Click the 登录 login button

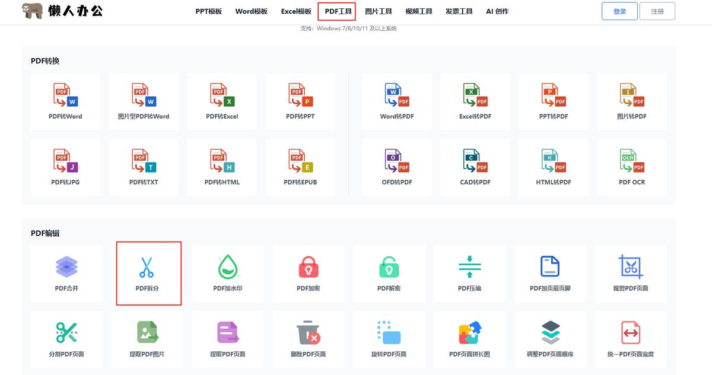click(x=619, y=11)
